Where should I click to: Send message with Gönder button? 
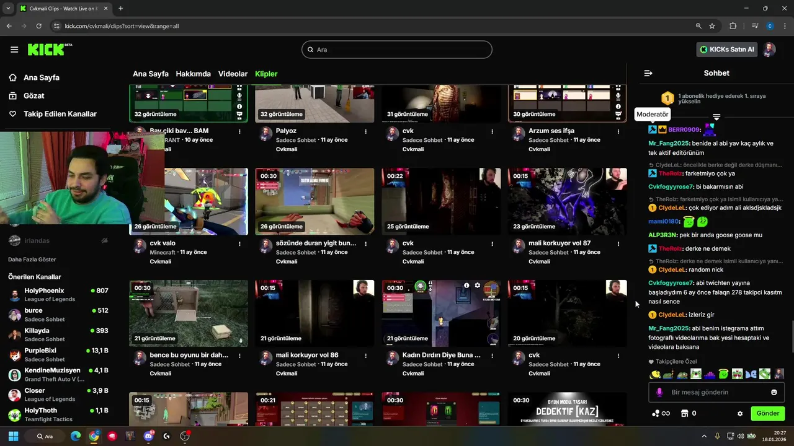tap(767, 413)
